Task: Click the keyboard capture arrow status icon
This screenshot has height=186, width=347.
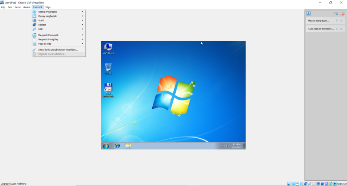Action: pos(335,183)
